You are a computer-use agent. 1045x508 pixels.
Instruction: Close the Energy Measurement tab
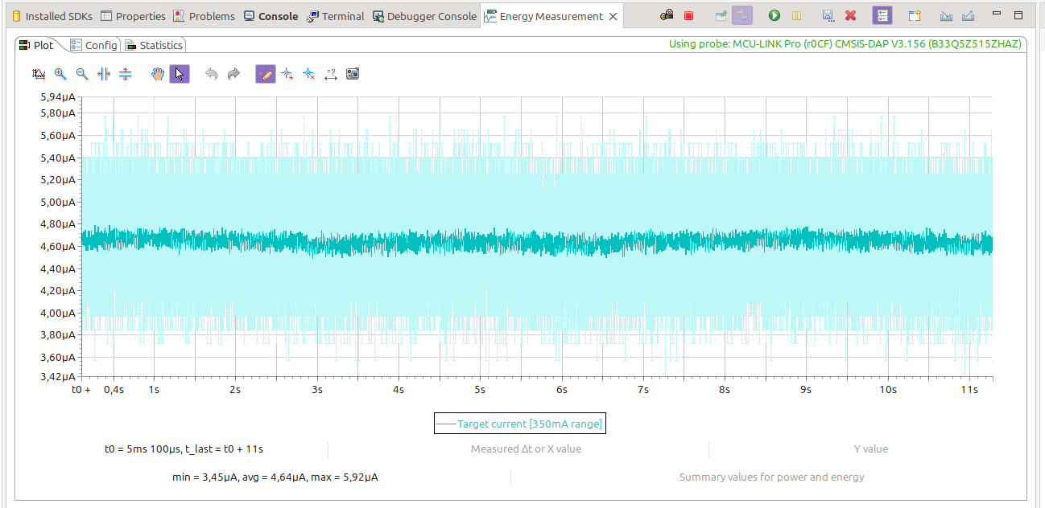tap(613, 16)
